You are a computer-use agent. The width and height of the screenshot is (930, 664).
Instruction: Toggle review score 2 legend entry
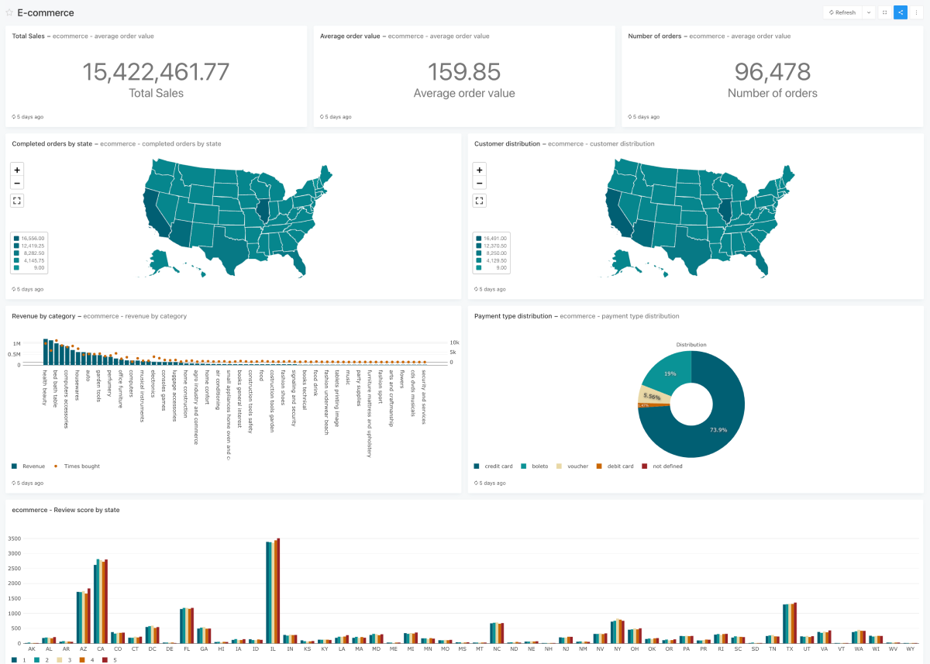(41, 659)
